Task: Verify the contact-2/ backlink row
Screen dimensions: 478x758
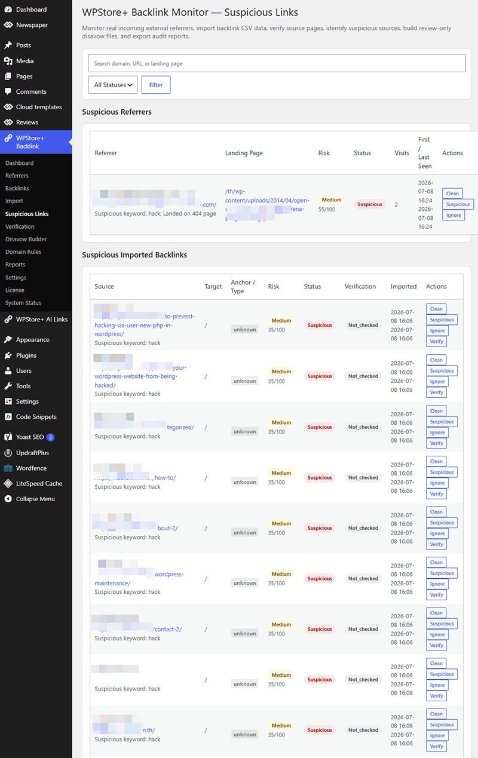Action: [x=436, y=646]
